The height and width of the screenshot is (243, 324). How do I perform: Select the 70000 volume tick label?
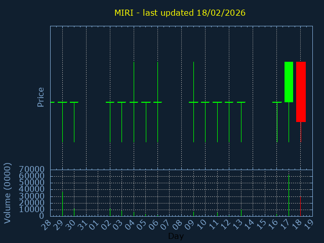coord(32,170)
